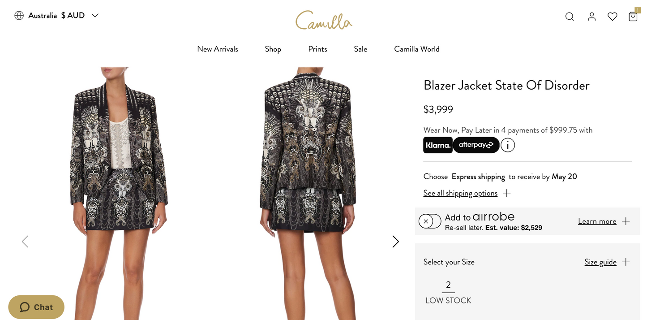
Task: Open the search magnifier icon
Action: [x=570, y=17]
